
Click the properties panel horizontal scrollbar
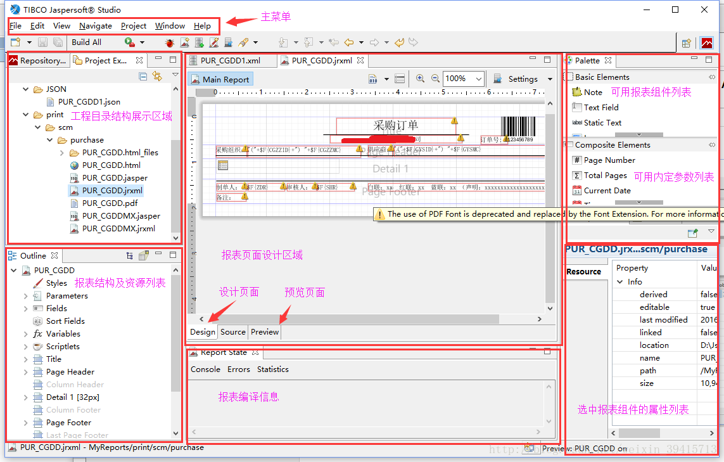pos(640,433)
